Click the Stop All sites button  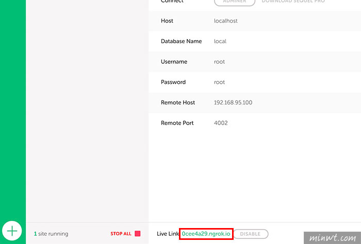(x=125, y=234)
